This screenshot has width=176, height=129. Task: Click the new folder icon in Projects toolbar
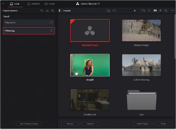[108, 11]
